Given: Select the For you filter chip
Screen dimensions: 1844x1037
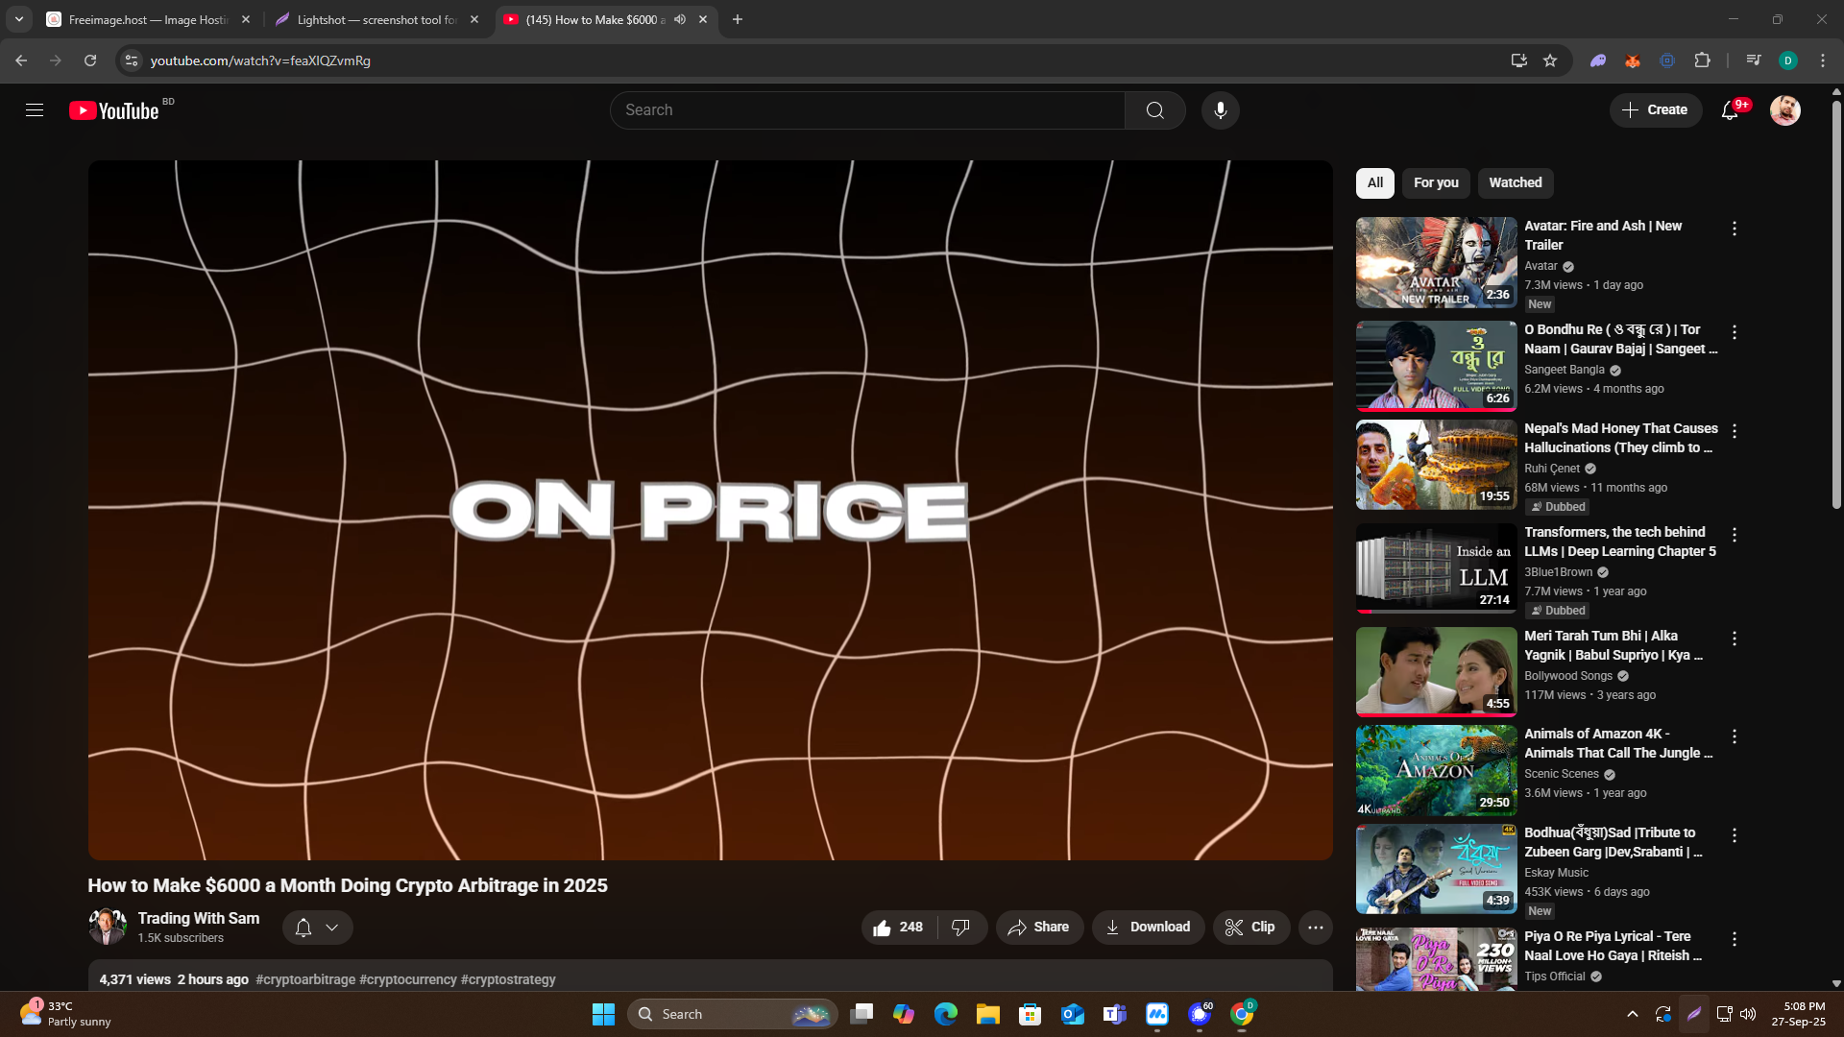Looking at the screenshot, I should point(1436,182).
